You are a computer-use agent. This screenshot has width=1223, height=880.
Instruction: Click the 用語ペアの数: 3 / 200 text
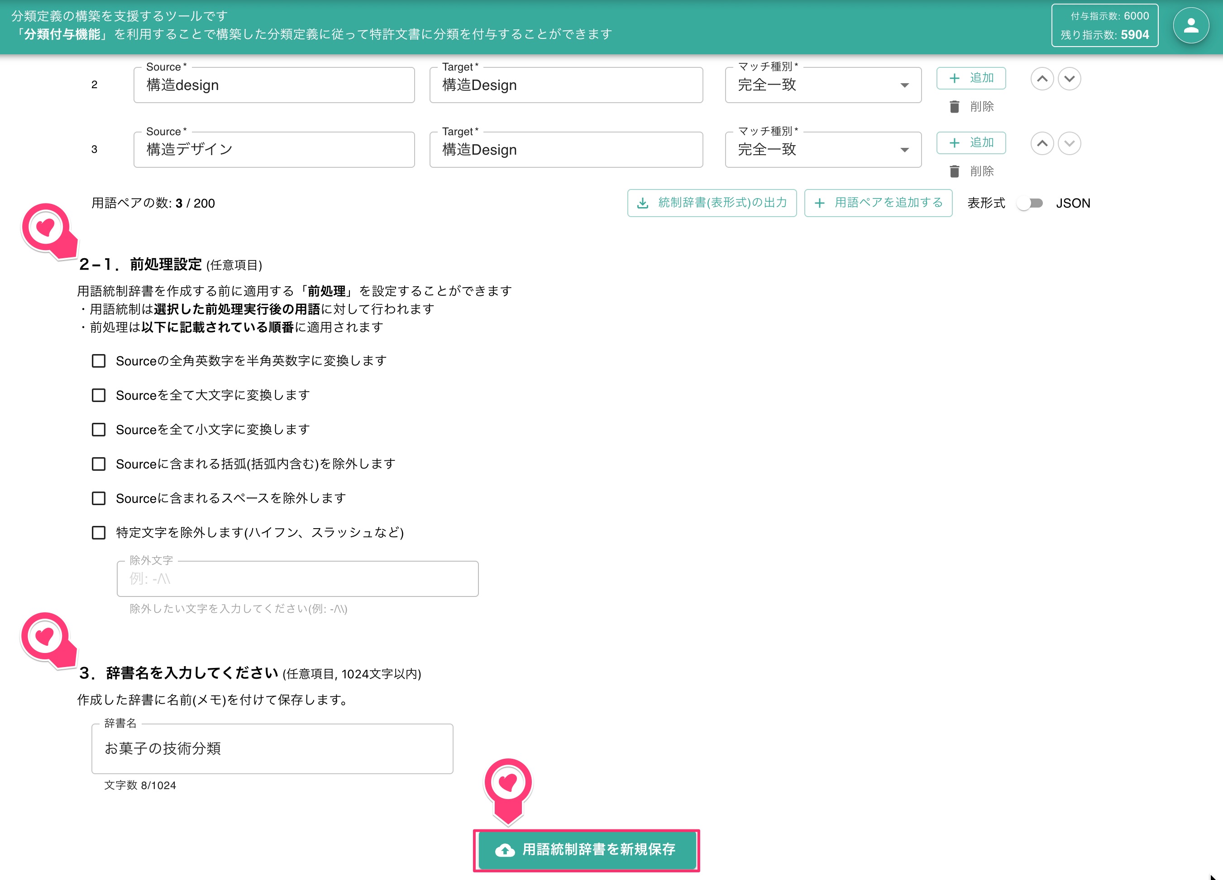[x=153, y=203]
